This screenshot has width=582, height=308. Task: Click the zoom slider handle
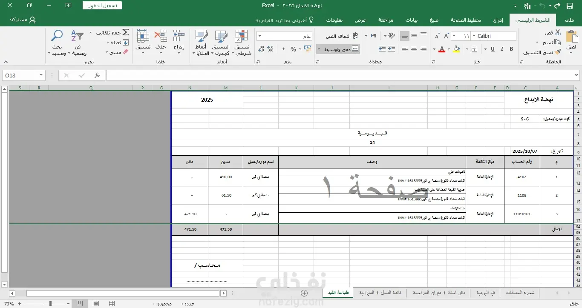(x=50, y=304)
